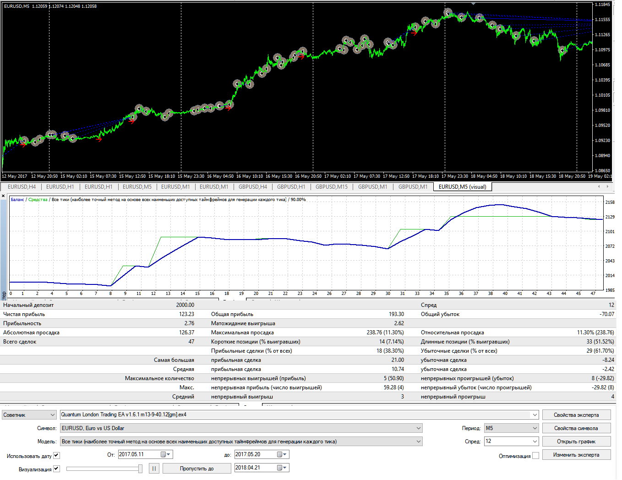This screenshot has height=480, width=622.
Task: Click the Свойства эксперта button
Action: tap(576, 415)
